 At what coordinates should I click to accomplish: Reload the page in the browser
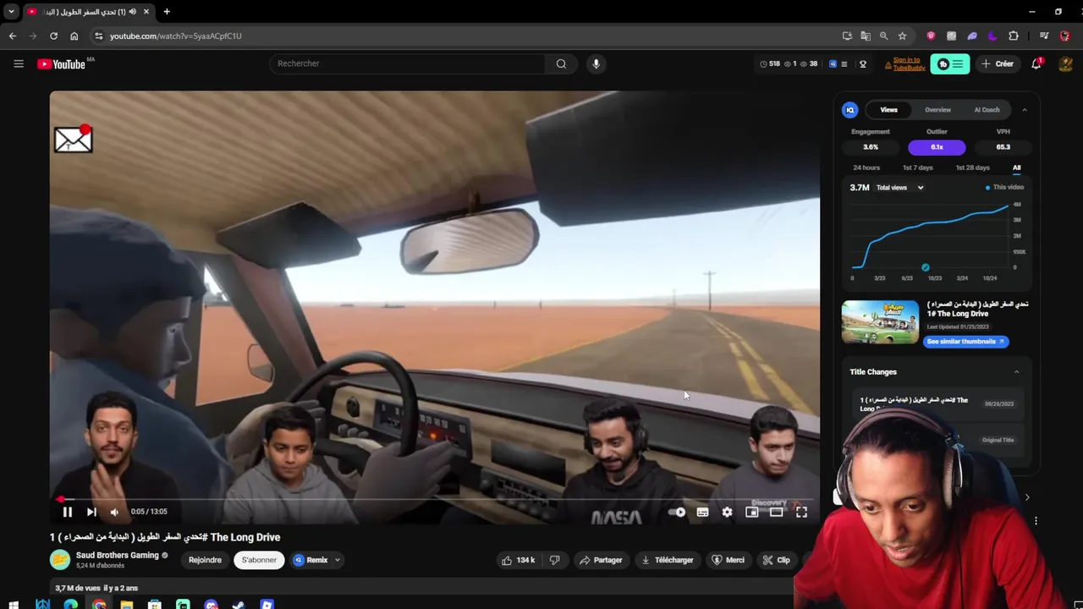[x=53, y=36]
